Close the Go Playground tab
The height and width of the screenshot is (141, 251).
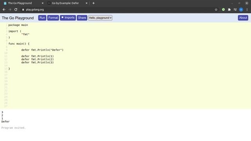click(x=43, y=3)
